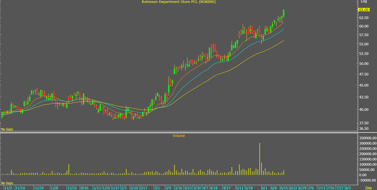The width and height of the screenshot is (377, 190).
Task: Click the 2/10 date marker
Action: click(133, 188)
